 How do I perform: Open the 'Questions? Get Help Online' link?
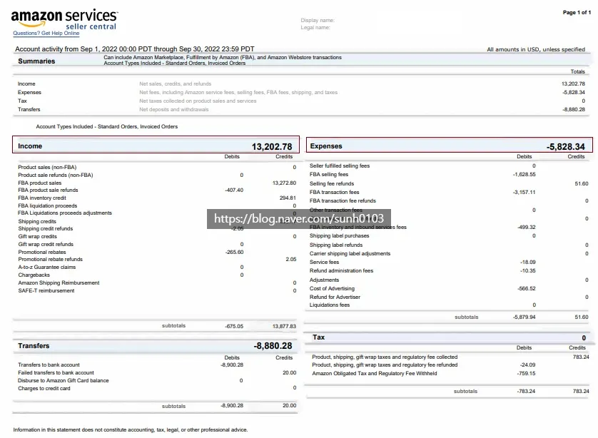46,33
